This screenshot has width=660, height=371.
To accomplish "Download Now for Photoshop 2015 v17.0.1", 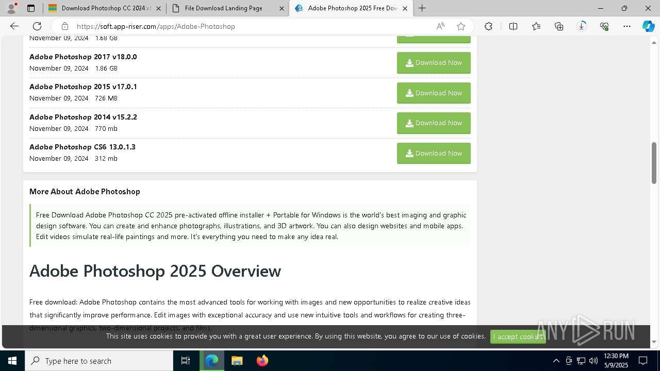I will pyautogui.click(x=434, y=93).
